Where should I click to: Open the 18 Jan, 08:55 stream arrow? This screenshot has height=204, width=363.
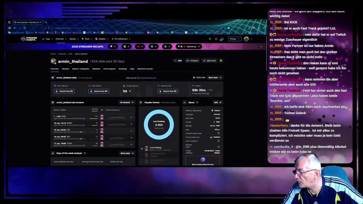pos(131,131)
